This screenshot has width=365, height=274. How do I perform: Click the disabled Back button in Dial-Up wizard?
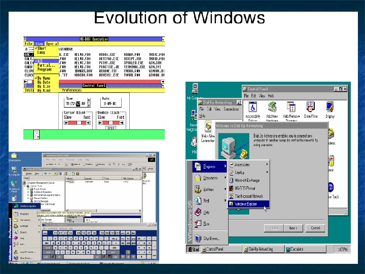[274, 228]
